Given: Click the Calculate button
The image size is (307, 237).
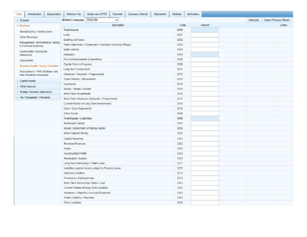Looking at the screenshot, I should tap(254, 20).
